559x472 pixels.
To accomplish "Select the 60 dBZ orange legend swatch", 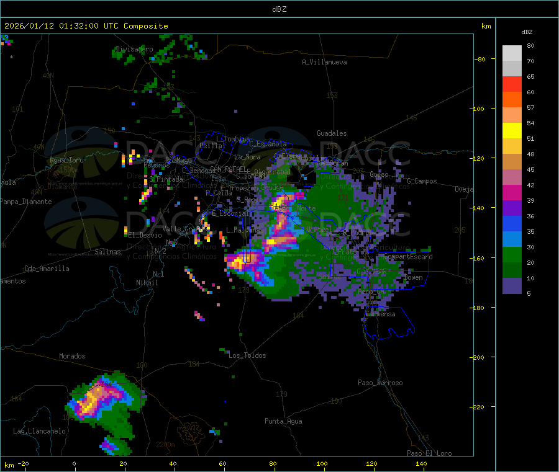I will (x=512, y=100).
